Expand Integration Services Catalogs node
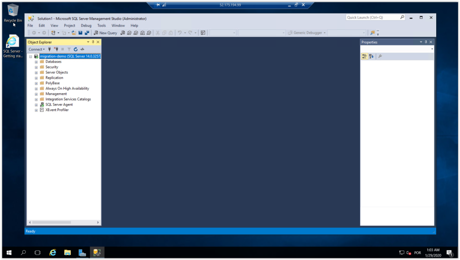Viewport: 460px width, 260px height. [x=36, y=99]
